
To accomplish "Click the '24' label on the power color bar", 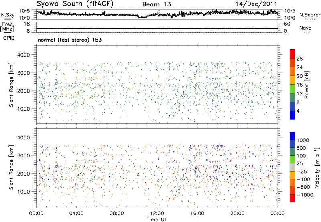I will click(299, 67).
